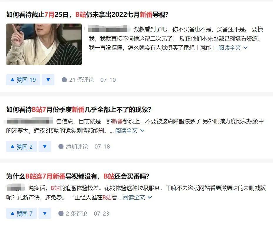The height and width of the screenshot is (225, 273).
Task: Click 添加评论 on the second answer
Action: point(73,146)
